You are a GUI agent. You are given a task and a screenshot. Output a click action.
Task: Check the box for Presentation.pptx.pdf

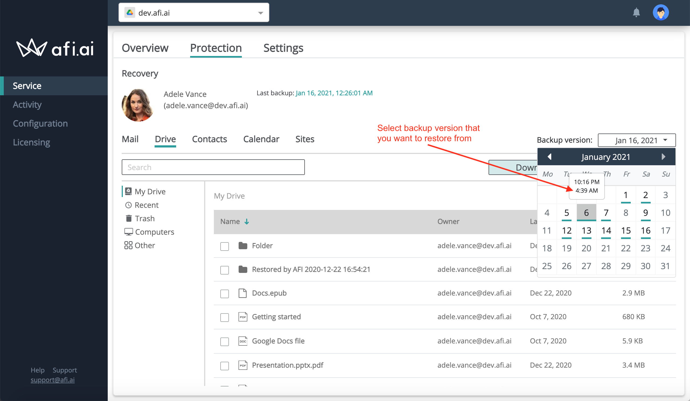pos(225,366)
